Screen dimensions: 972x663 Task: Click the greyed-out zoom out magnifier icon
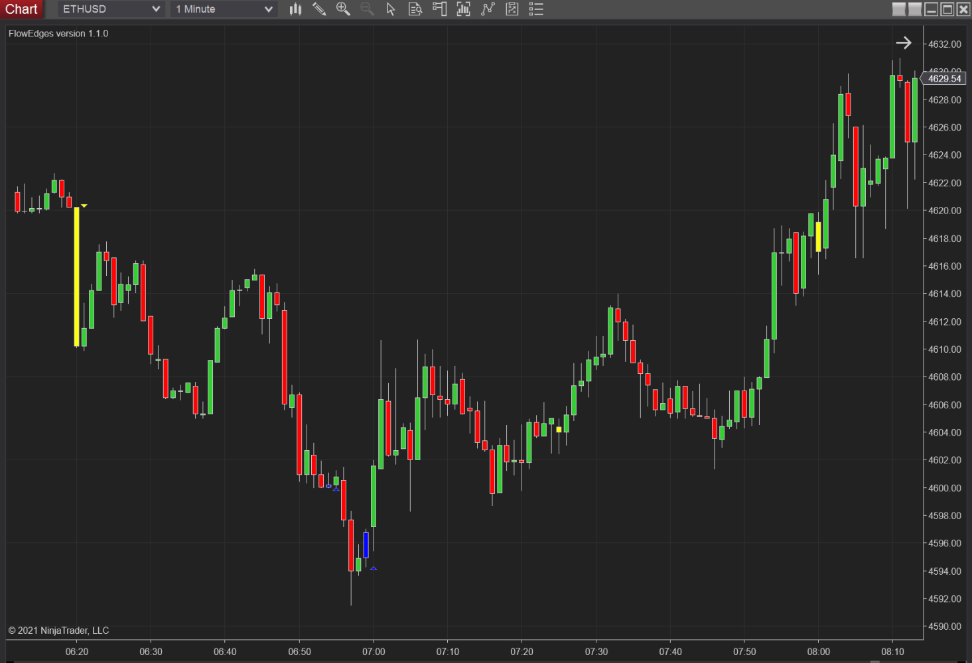point(367,9)
